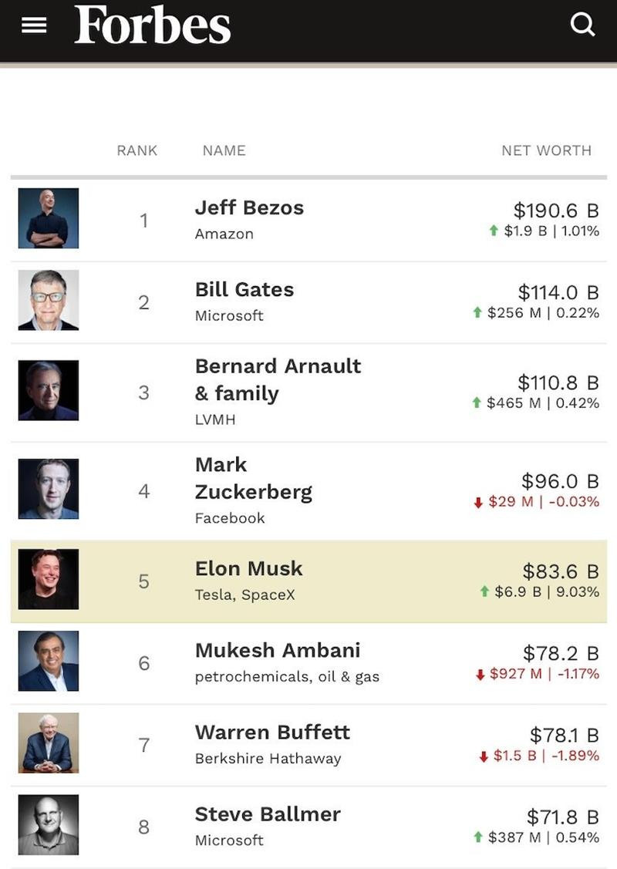Open Bernard Arnault & family profile

(278, 379)
